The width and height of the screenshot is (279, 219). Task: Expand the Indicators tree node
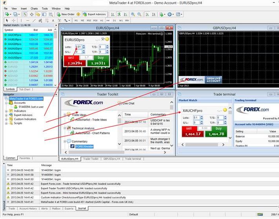pos(6,111)
